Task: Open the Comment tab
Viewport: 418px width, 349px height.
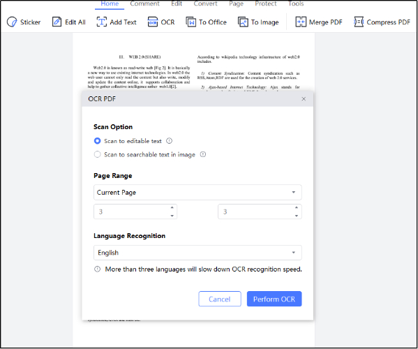Action: point(144,3)
